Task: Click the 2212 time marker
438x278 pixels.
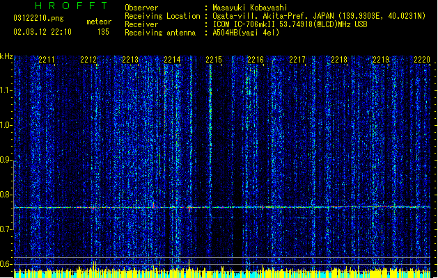Action: coord(88,60)
